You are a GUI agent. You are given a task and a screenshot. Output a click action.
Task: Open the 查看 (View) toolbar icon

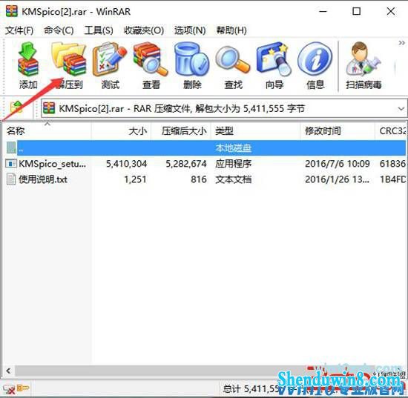click(151, 65)
